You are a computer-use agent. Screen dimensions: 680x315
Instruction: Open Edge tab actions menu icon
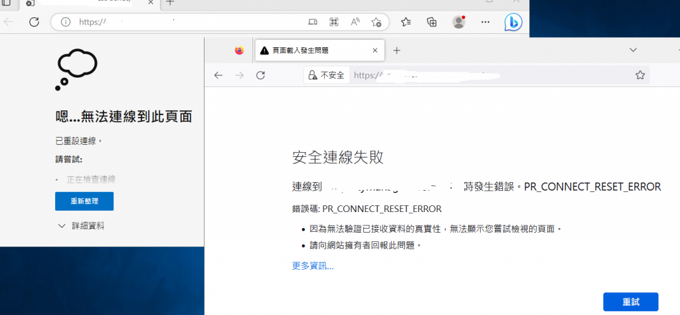click(6, 3)
